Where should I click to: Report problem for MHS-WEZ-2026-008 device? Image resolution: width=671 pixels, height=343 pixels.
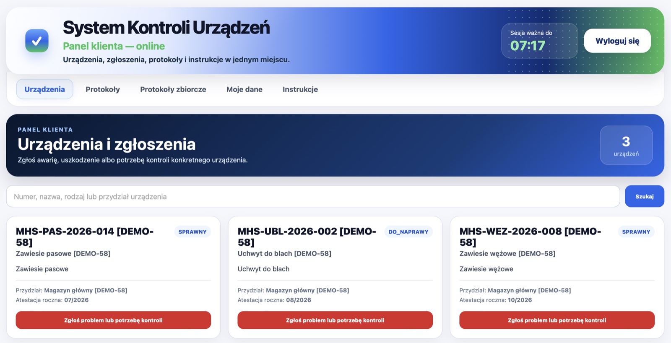tap(557, 320)
